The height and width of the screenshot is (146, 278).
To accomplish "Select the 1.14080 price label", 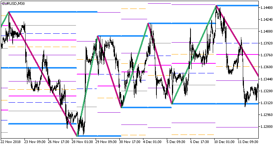I will 267,31.
